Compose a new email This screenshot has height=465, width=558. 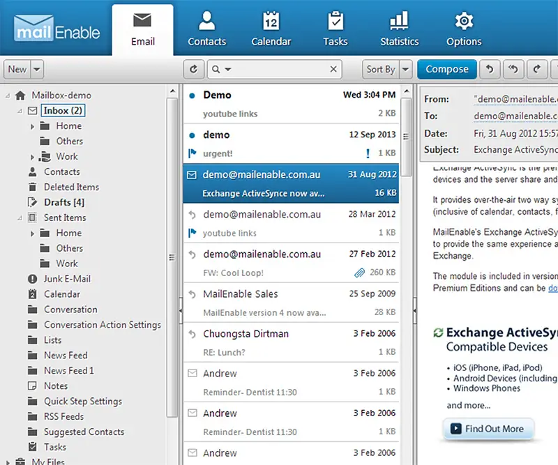pos(447,69)
